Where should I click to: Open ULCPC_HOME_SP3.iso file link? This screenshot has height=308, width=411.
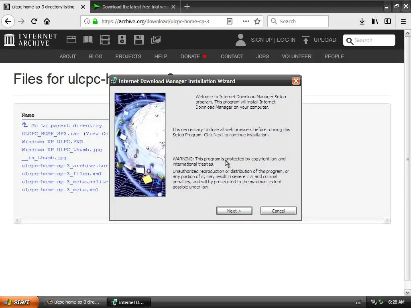pos(50,134)
